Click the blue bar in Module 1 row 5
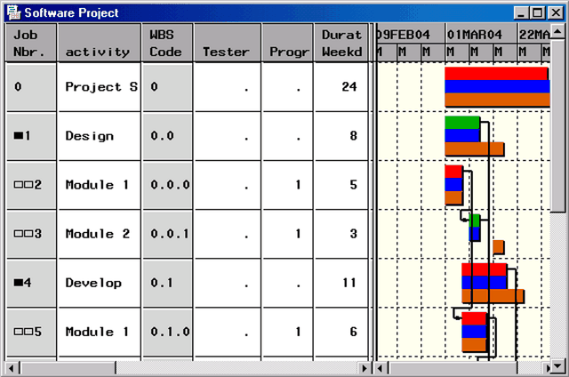The width and height of the screenshot is (569, 377). (x=474, y=332)
